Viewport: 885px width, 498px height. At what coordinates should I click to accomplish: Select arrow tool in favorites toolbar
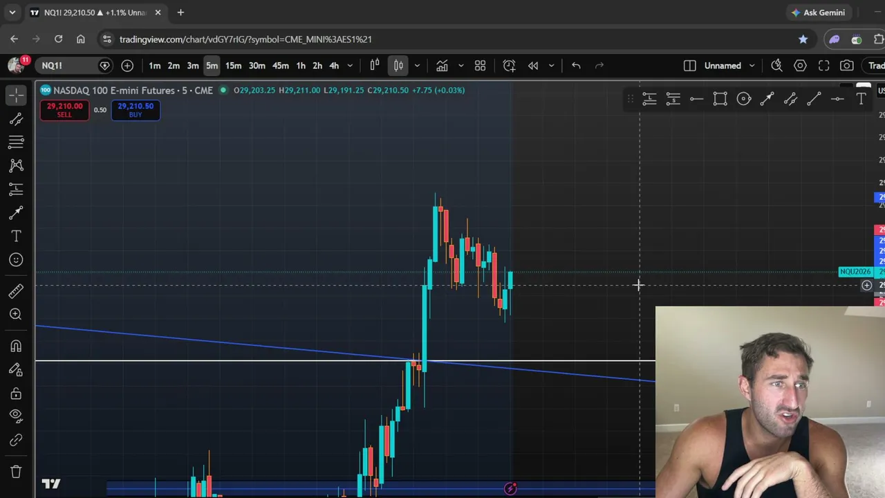[x=767, y=100]
